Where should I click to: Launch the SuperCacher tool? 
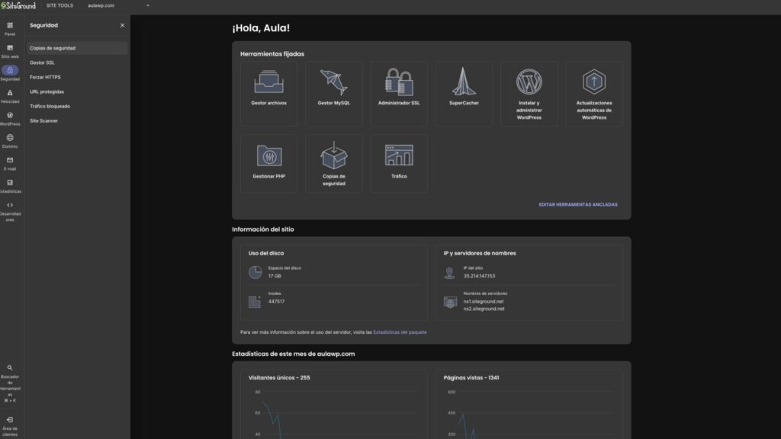click(x=464, y=94)
